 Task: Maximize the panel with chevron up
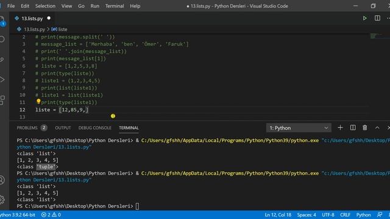point(377,128)
